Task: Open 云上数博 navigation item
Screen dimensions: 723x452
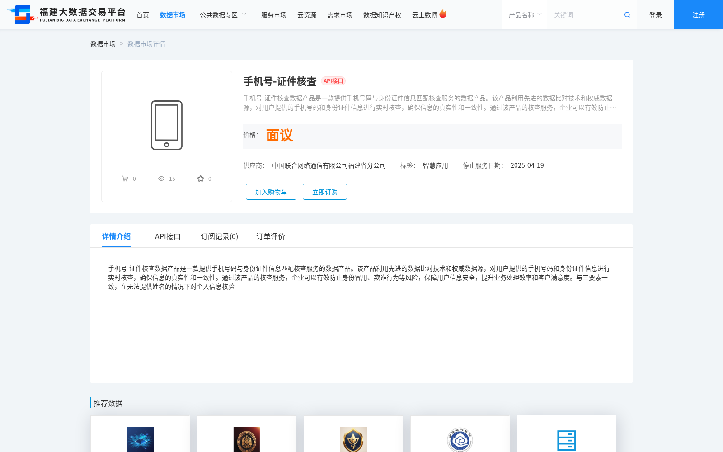Action: point(425,15)
